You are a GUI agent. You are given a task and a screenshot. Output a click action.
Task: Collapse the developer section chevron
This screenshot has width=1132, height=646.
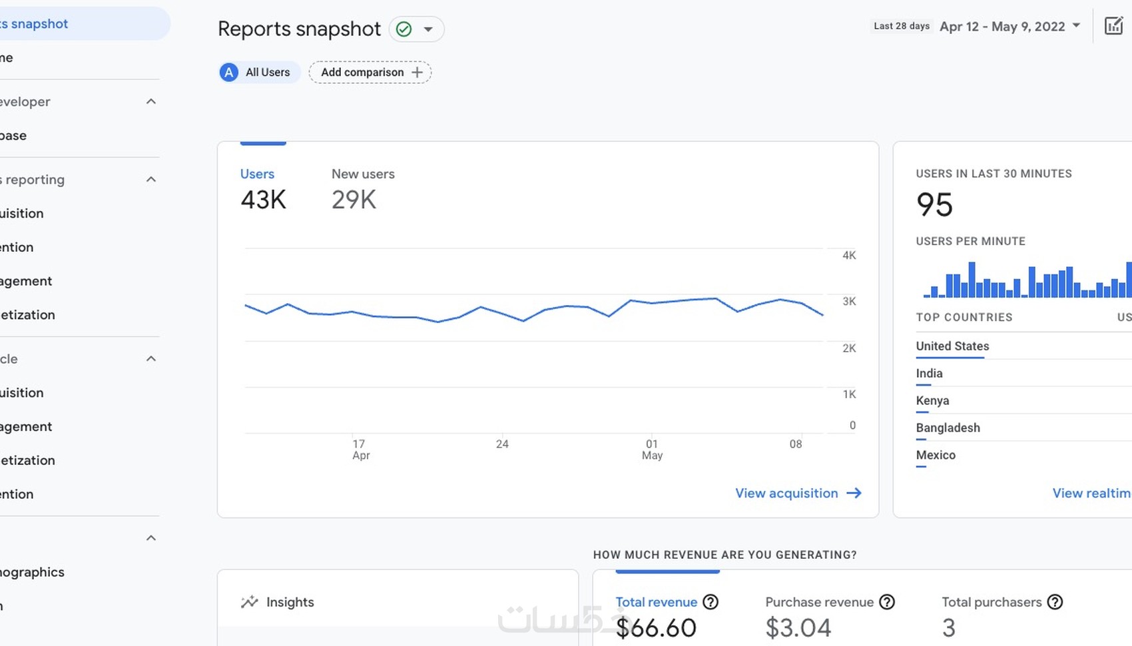pos(151,102)
